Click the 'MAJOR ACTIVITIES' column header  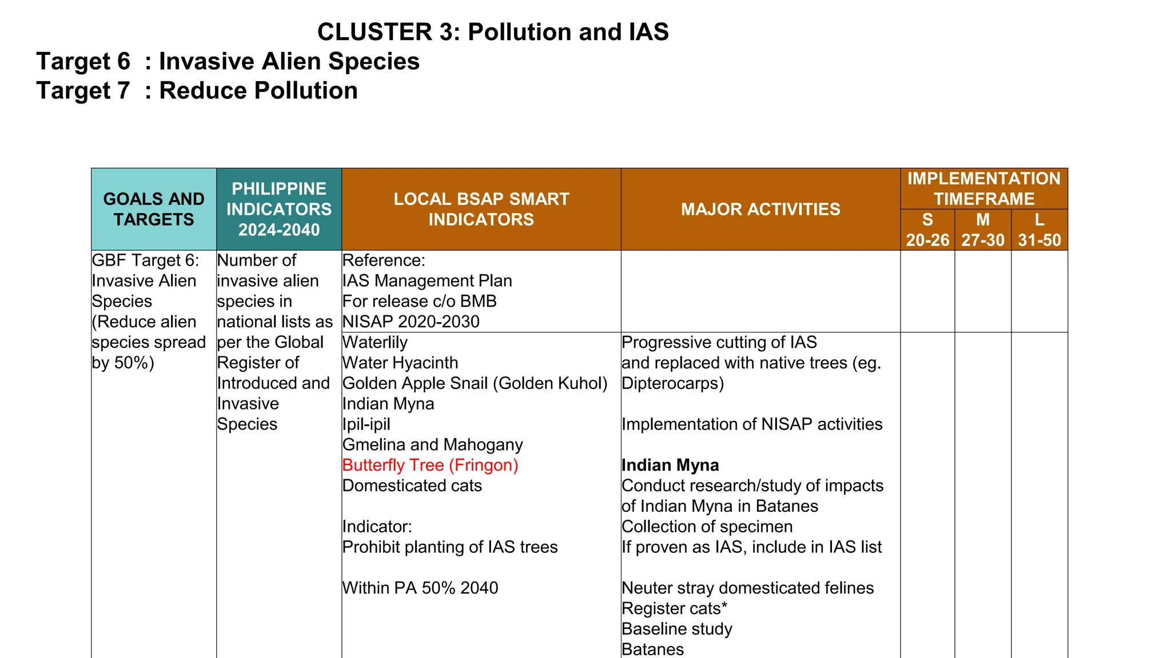click(760, 209)
